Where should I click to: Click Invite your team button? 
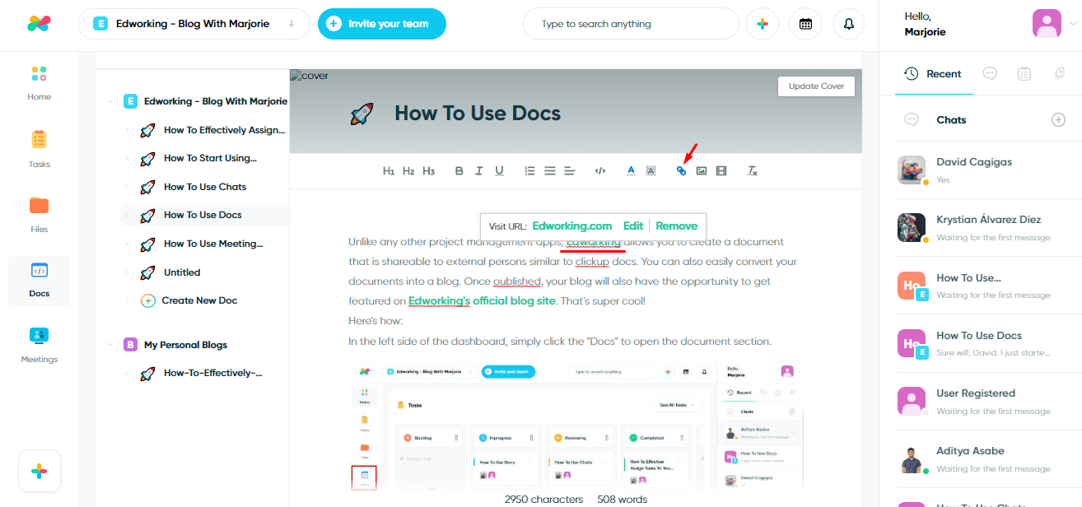coord(382,24)
